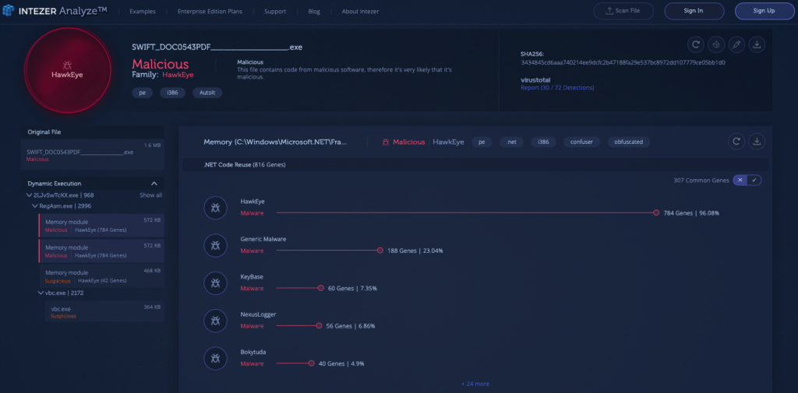Click the Scan File button
Image resolution: width=798 pixels, height=393 pixels.
pos(623,11)
